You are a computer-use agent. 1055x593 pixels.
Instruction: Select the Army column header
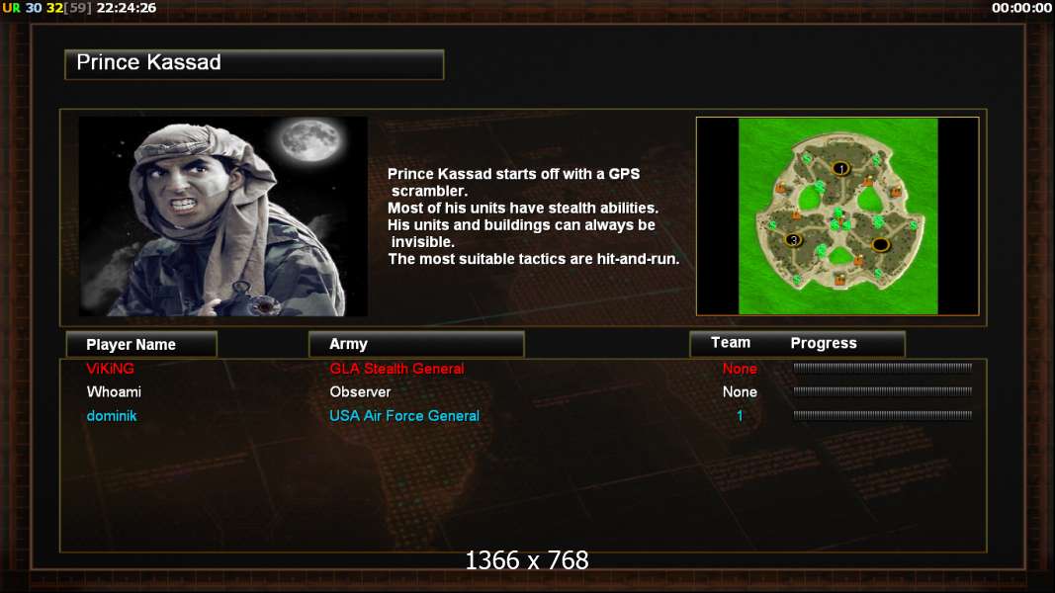pyautogui.click(x=416, y=344)
